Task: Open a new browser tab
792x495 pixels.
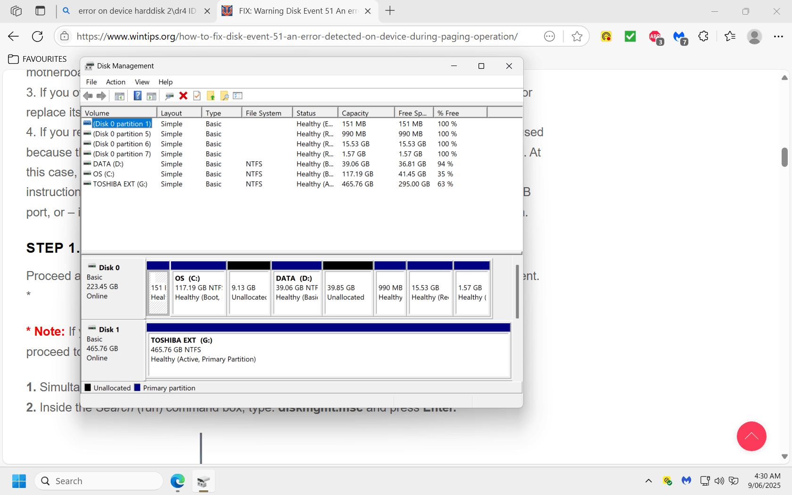Action: 390,11
